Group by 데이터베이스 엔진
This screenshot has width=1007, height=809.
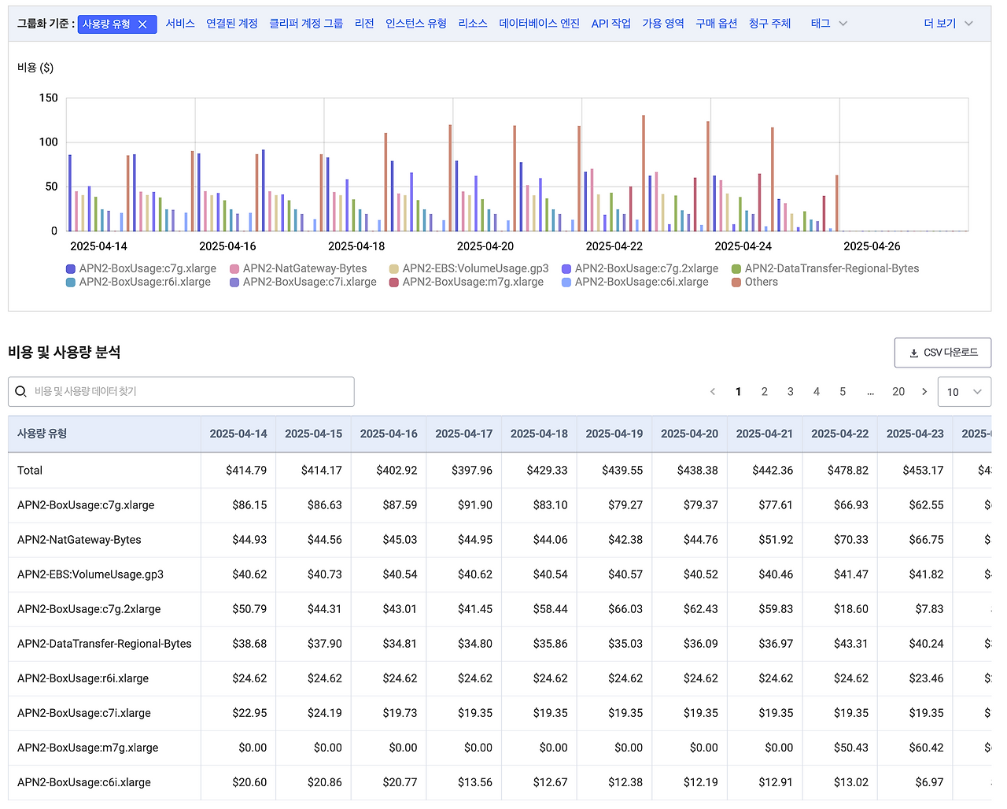click(540, 24)
